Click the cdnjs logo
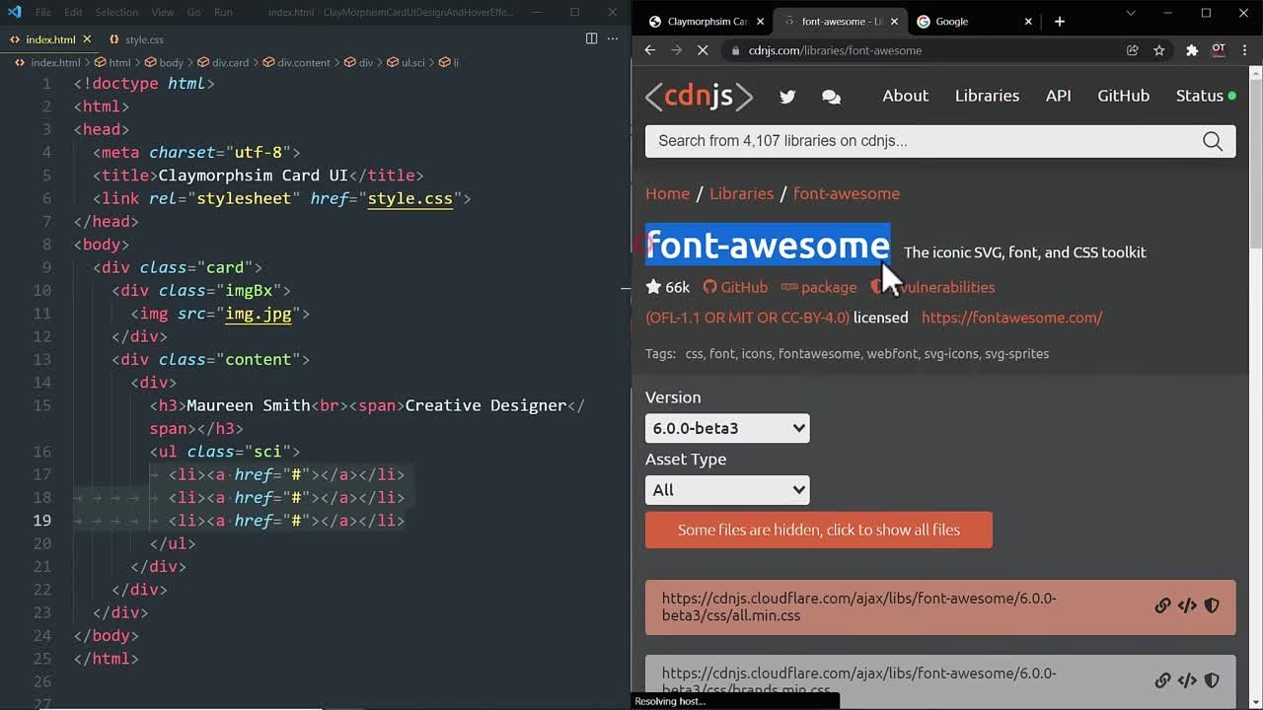This screenshot has height=710, width=1263. click(x=699, y=96)
